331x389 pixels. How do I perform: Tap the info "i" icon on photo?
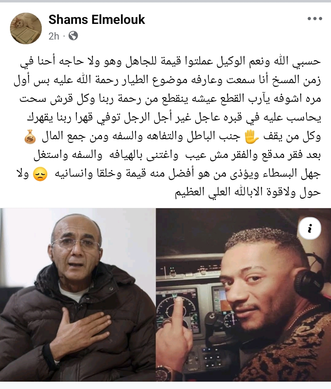[310, 229]
